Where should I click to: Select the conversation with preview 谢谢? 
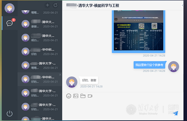point(40,24)
